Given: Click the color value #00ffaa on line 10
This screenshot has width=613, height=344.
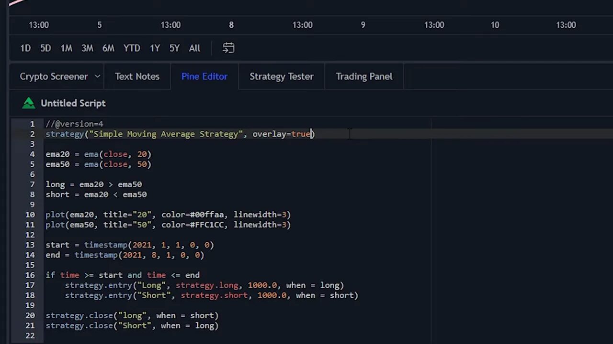Looking at the screenshot, I should pos(207,215).
